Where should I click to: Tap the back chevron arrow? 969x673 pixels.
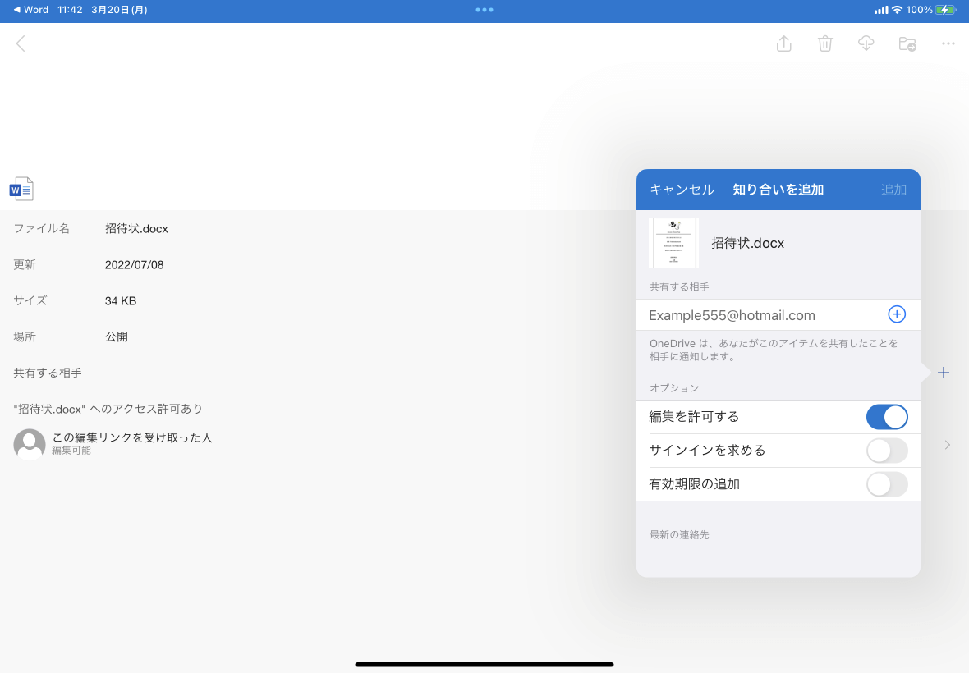(21, 43)
